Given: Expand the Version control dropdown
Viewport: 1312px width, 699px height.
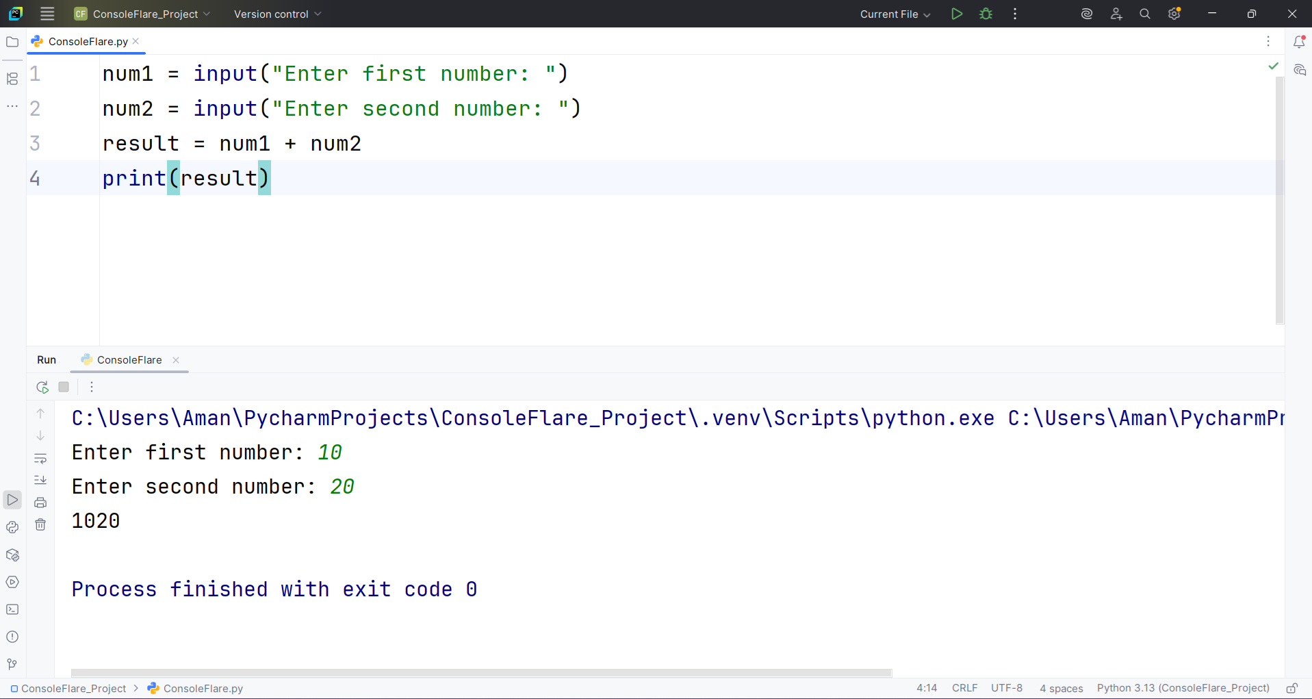Looking at the screenshot, I should (x=276, y=14).
